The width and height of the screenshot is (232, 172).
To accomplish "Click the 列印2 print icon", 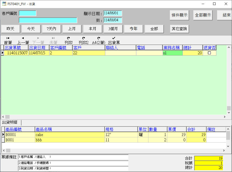I will point(84,40).
